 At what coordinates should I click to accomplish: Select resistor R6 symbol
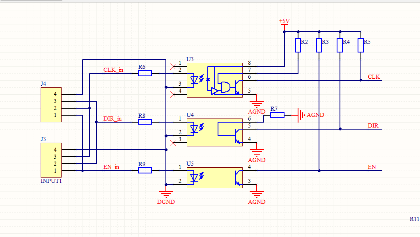click(x=145, y=73)
